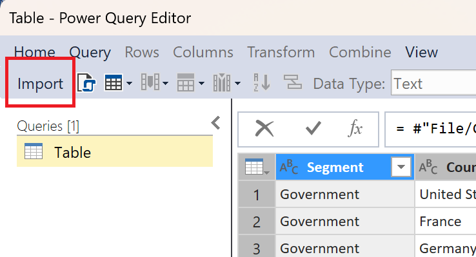The height and width of the screenshot is (257, 476).
Task: Open the Rows menu
Action: click(142, 52)
